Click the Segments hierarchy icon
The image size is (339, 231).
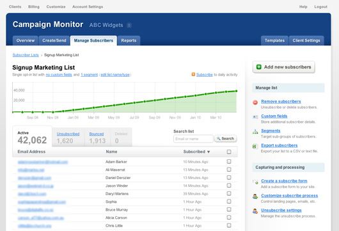coord(255,132)
